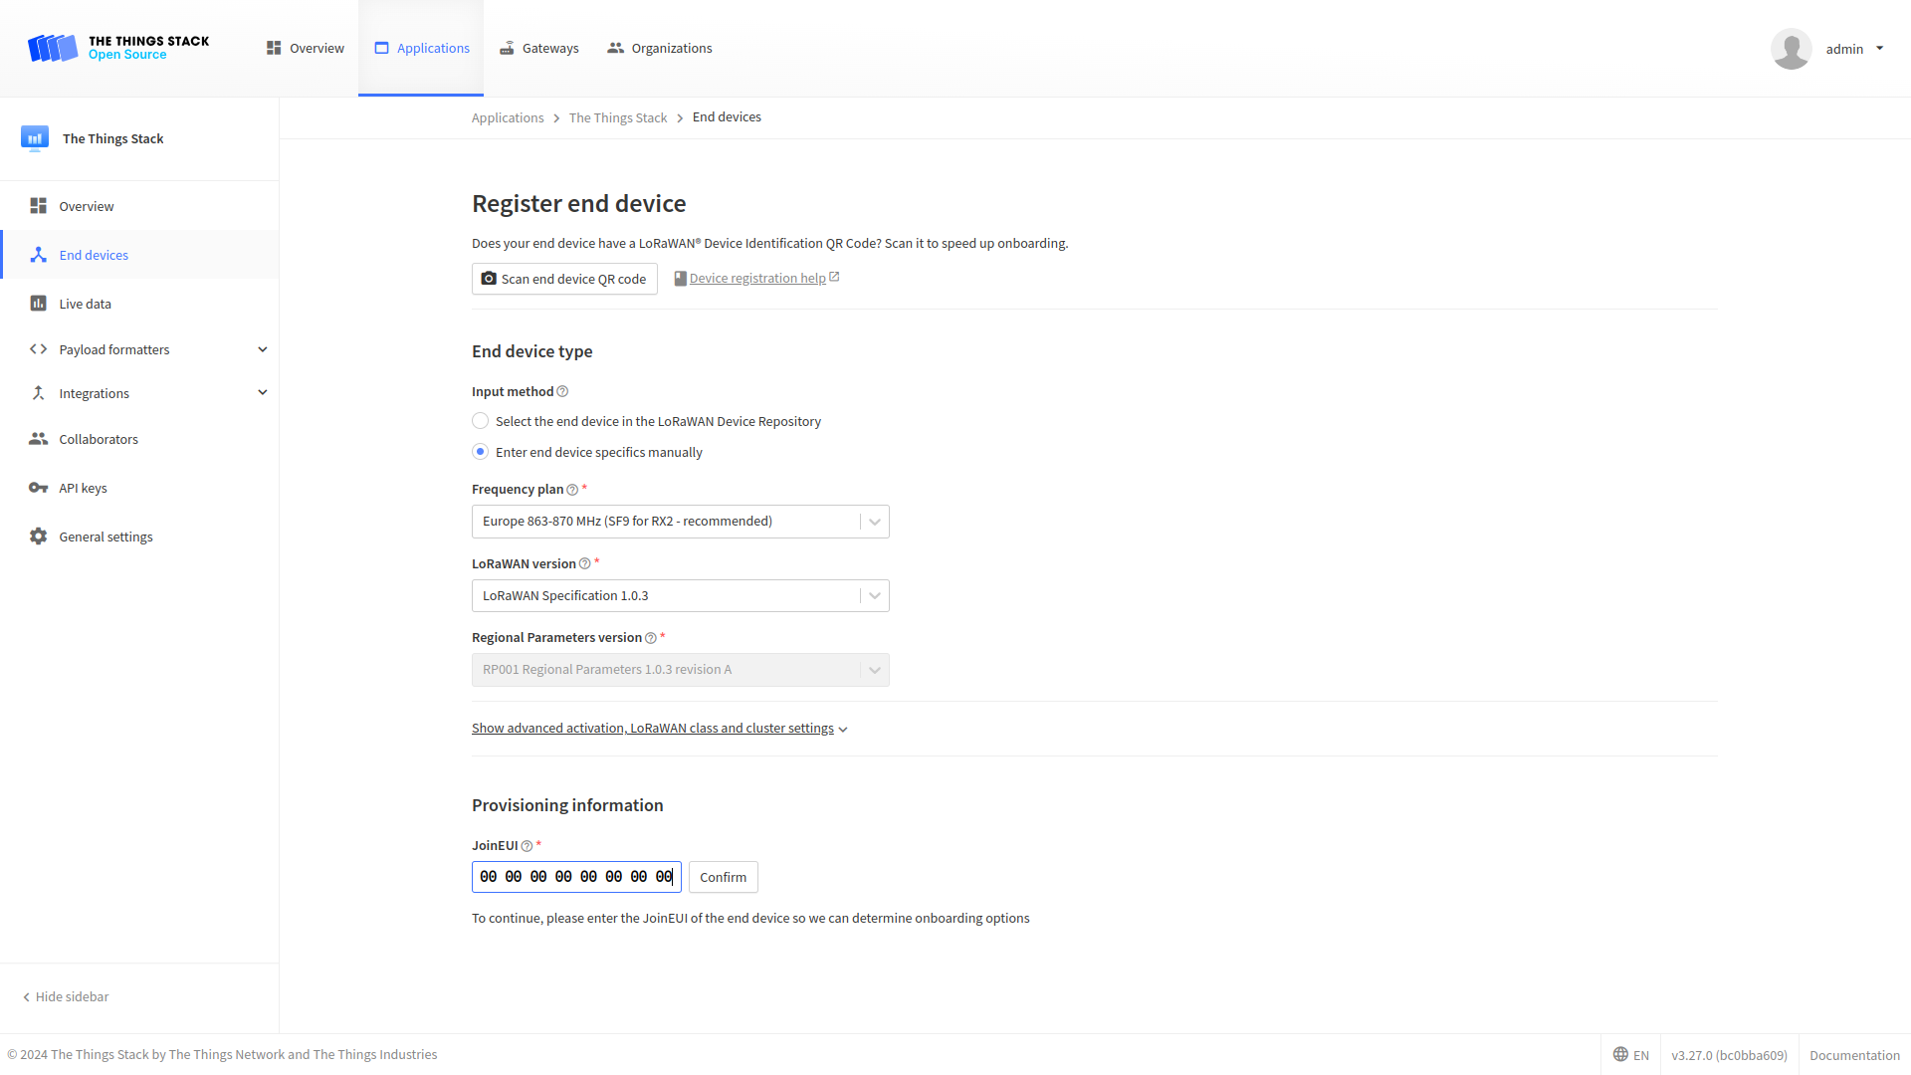The width and height of the screenshot is (1911, 1075).
Task: Open API keys in sidebar
Action: coord(139,488)
